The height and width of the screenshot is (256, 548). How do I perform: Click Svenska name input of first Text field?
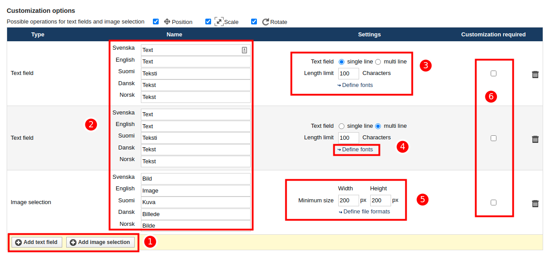point(196,50)
